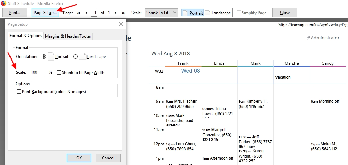This screenshot has height=165, width=348.
Task: Click the Scale percentage input field
Action: [x=37, y=72]
